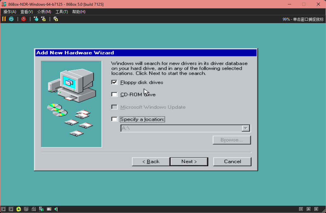Click the 86Box window resize grip

(323, 210)
